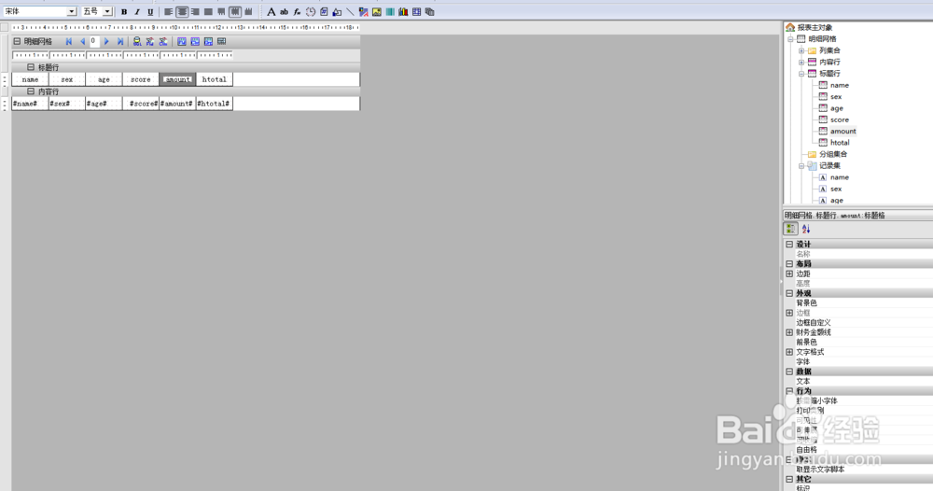The height and width of the screenshot is (491, 933).
Task: Align text right
Action: click(x=195, y=12)
